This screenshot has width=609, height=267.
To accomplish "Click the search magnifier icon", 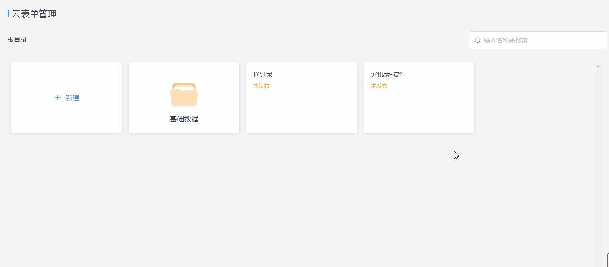I will [x=478, y=40].
